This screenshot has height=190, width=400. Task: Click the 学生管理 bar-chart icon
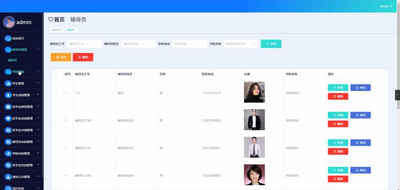click(x=8, y=83)
